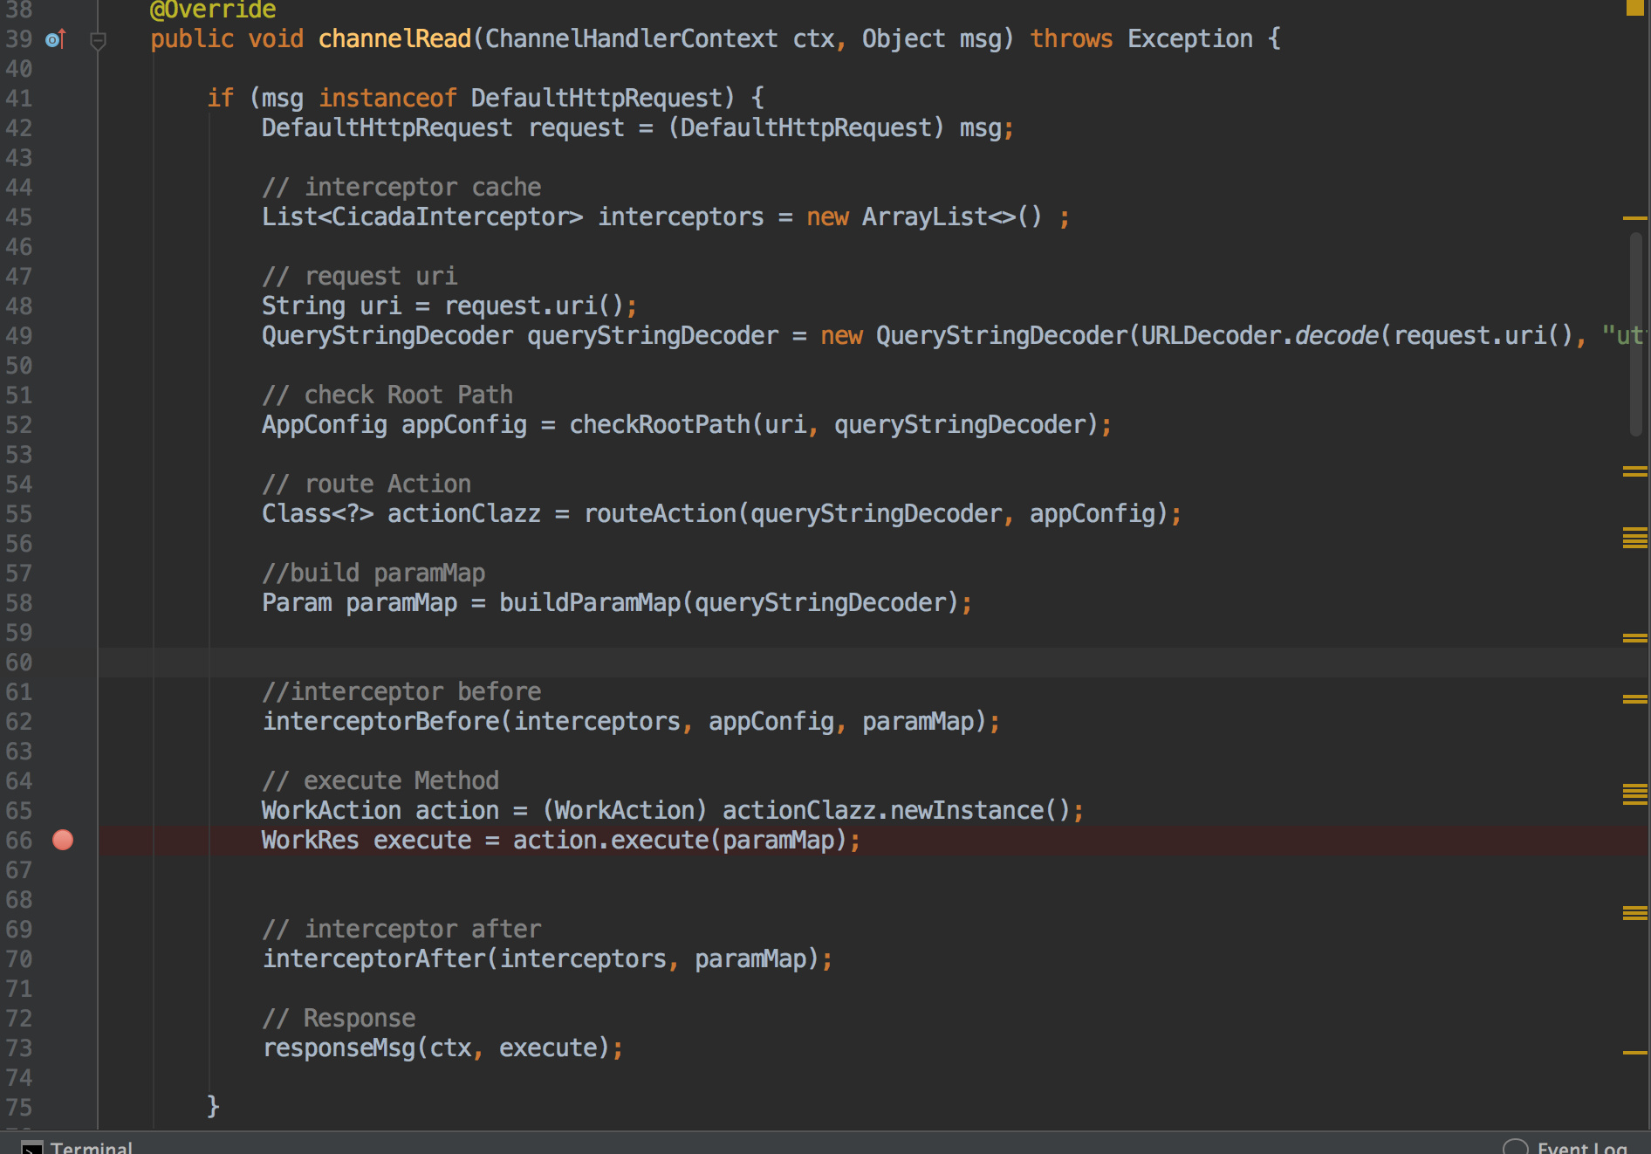Click the responseMsg method call

339,1048
